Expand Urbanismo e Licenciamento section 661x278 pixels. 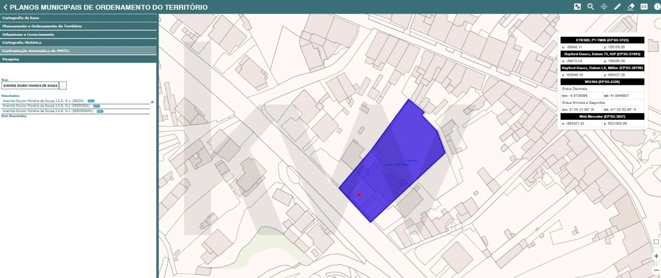click(x=79, y=34)
